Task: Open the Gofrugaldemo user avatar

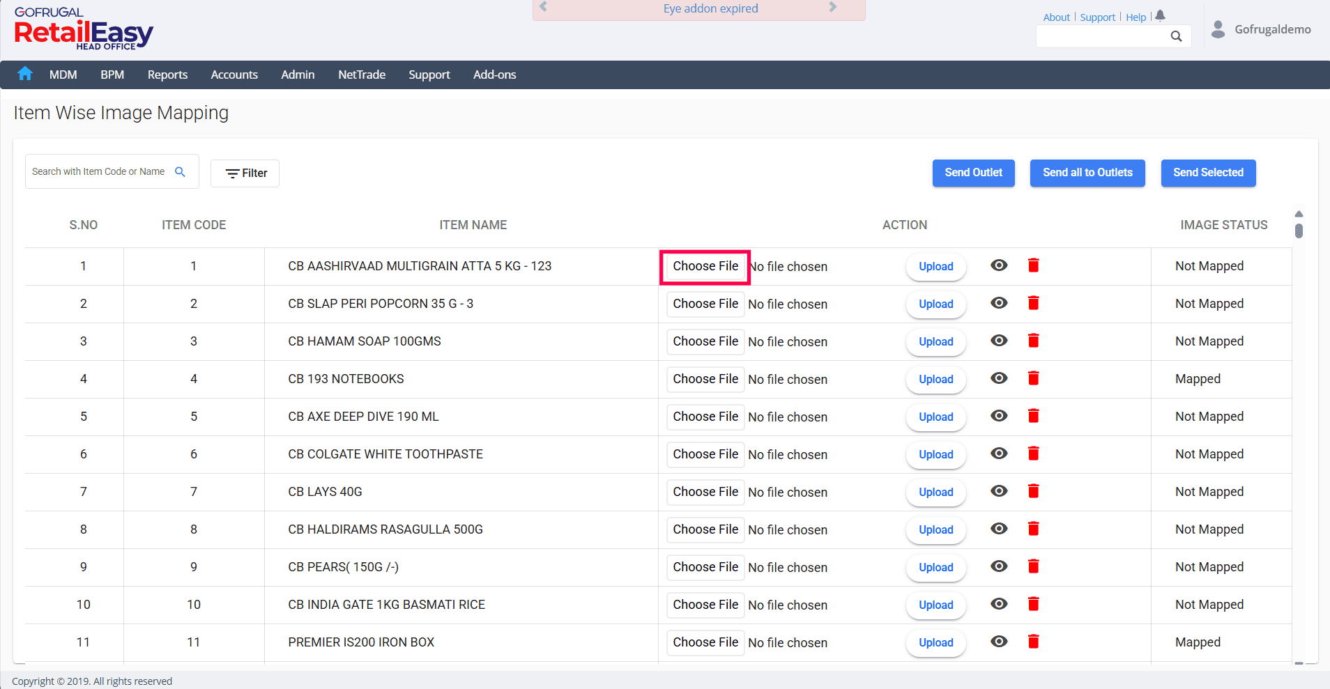Action: [1218, 29]
